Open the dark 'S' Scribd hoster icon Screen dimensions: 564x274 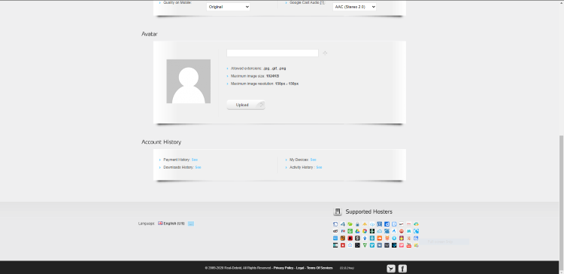[x=357, y=238]
